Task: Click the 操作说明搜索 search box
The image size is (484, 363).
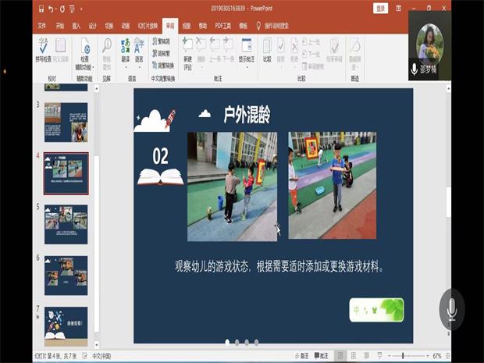Action: click(x=286, y=25)
